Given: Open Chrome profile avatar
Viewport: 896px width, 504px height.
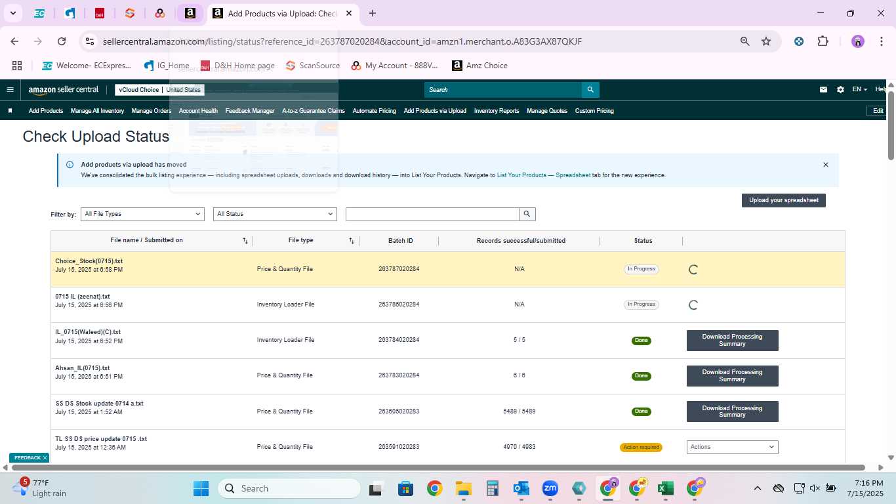Looking at the screenshot, I should click(858, 41).
